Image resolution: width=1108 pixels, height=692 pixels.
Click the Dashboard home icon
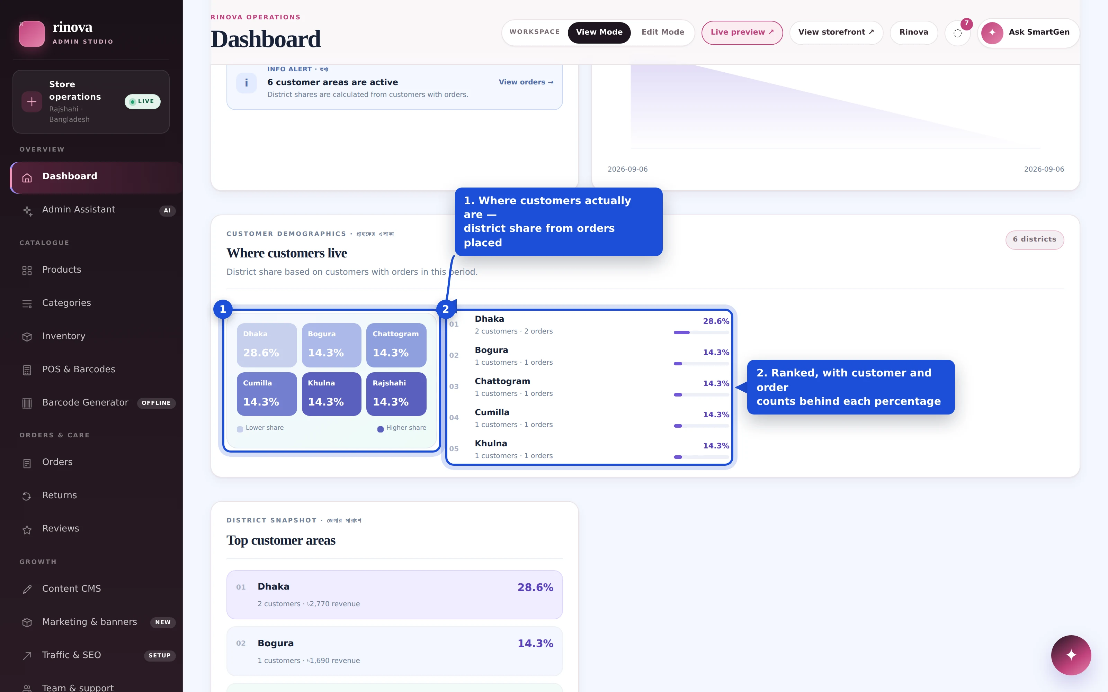27,178
